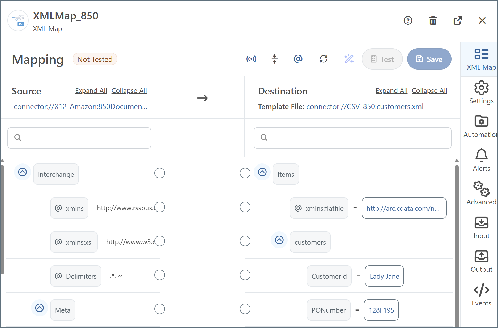Open connector in new window icon
Image resolution: width=498 pixels, height=328 pixels.
[458, 20]
